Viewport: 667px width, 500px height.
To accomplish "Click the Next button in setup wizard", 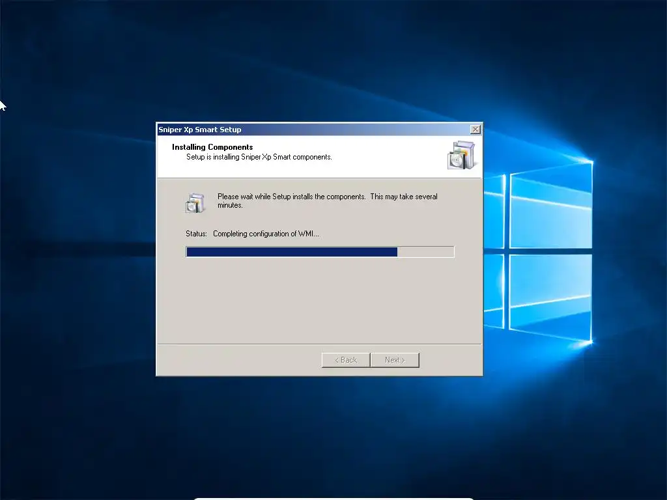I will [x=395, y=360].
